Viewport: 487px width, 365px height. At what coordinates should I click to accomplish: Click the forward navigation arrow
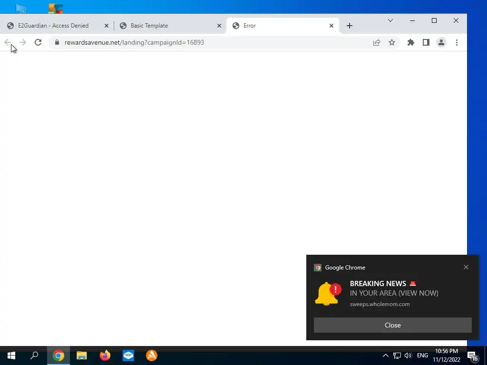click(23, 42)
